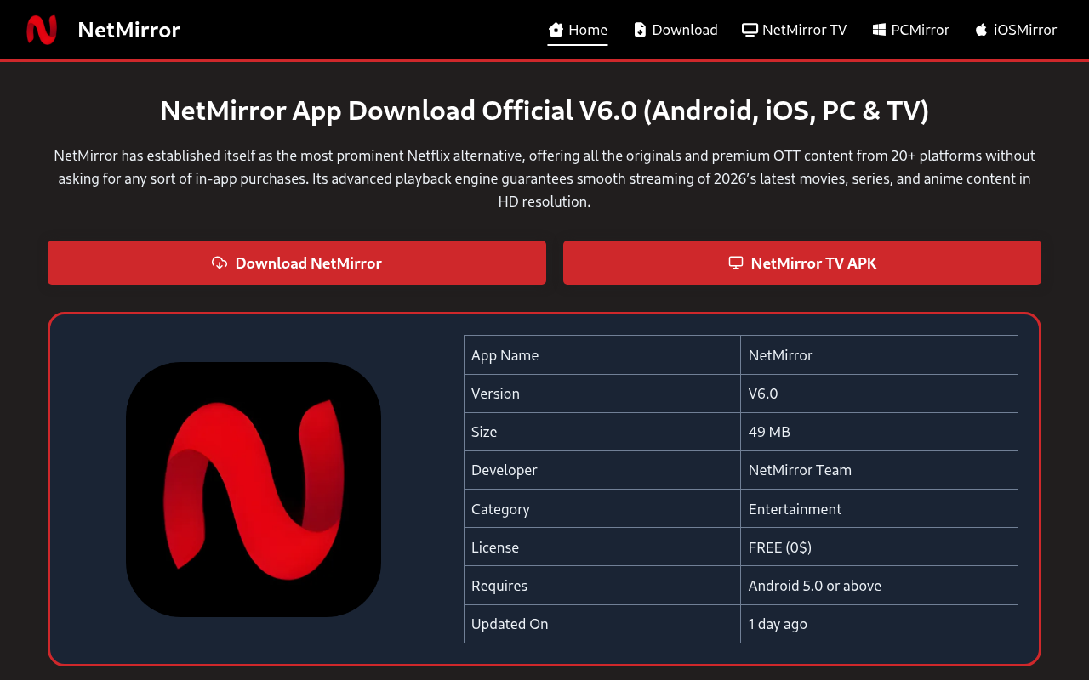
Task: Open the Home menu item
Action: (578, 30)
